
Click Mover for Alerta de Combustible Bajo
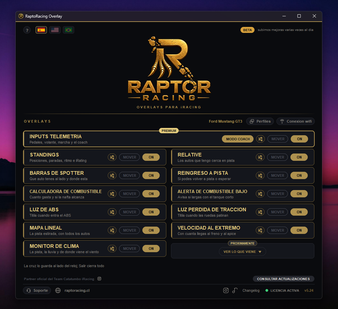click(x=277, y=194)
